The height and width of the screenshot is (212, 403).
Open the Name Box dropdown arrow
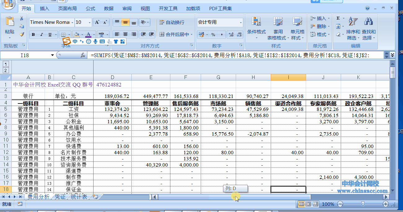coord(52,55)
